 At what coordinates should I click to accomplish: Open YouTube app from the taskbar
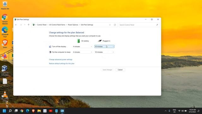[51, 111]
